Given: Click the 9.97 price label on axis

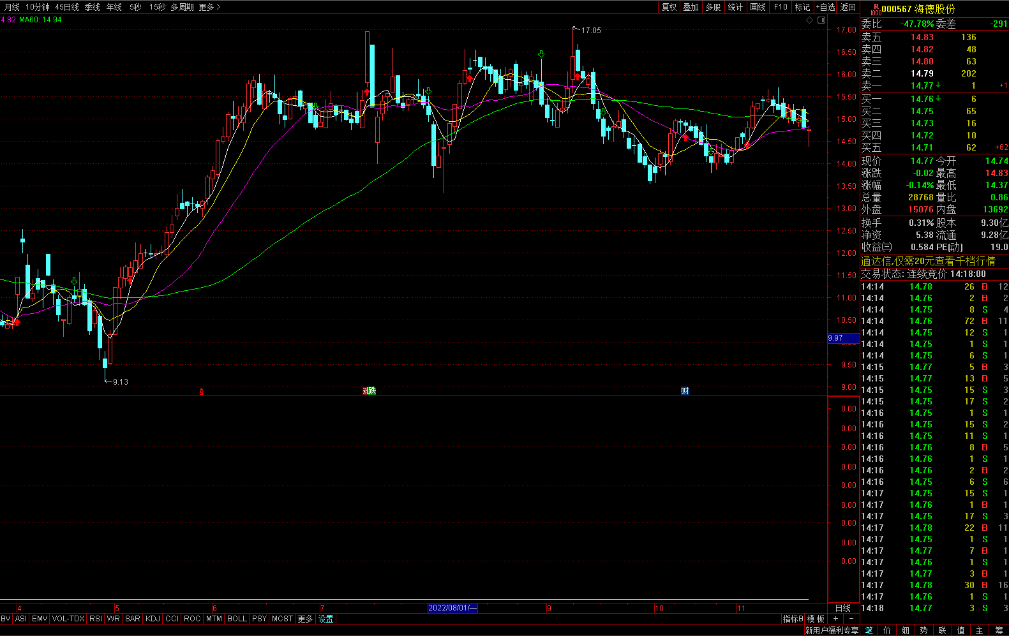Looking at the screenshot, I should click(843, 338).
